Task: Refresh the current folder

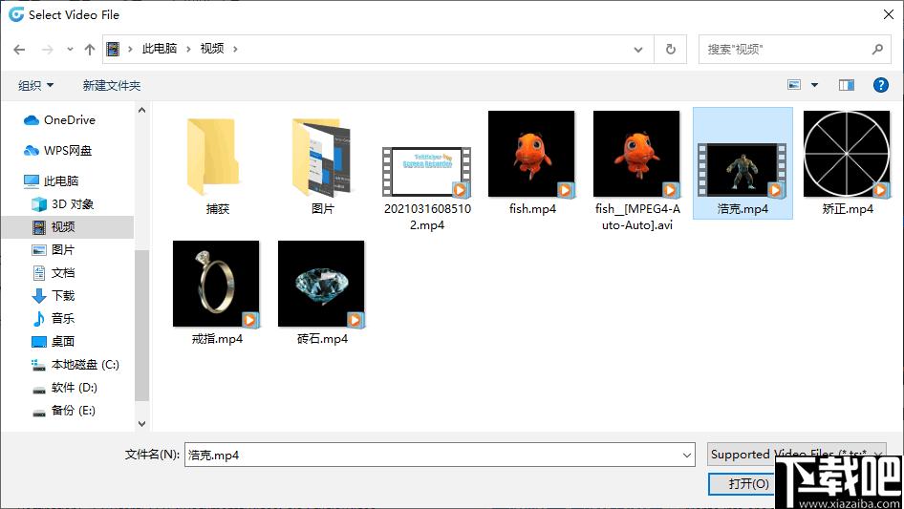Action: (x=671, y=50)
